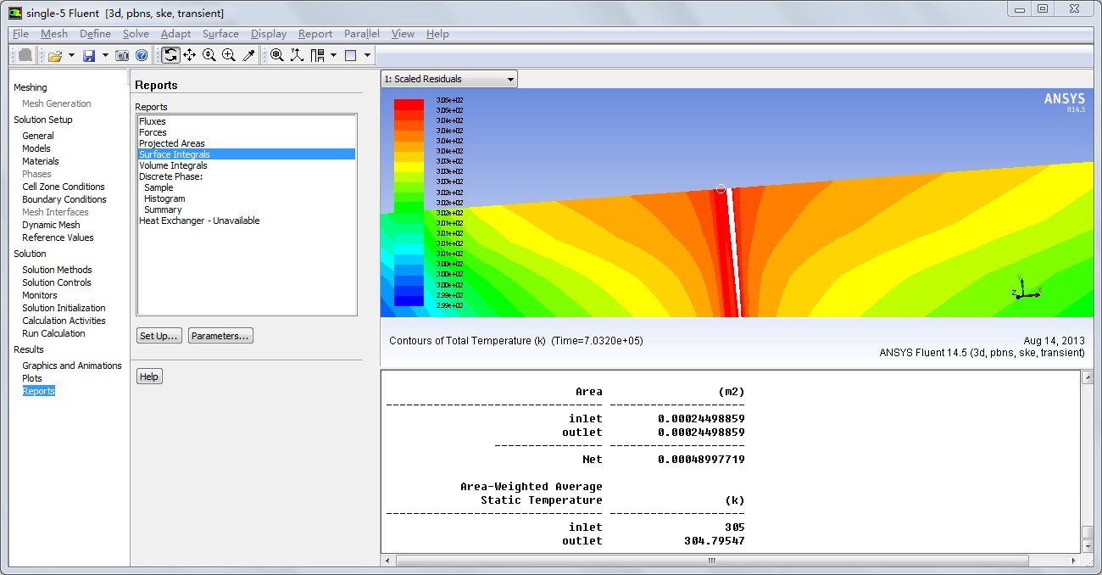Click the Parameters... button
This screenshot has height=575, width=1102.
click(x=220, y=336)
